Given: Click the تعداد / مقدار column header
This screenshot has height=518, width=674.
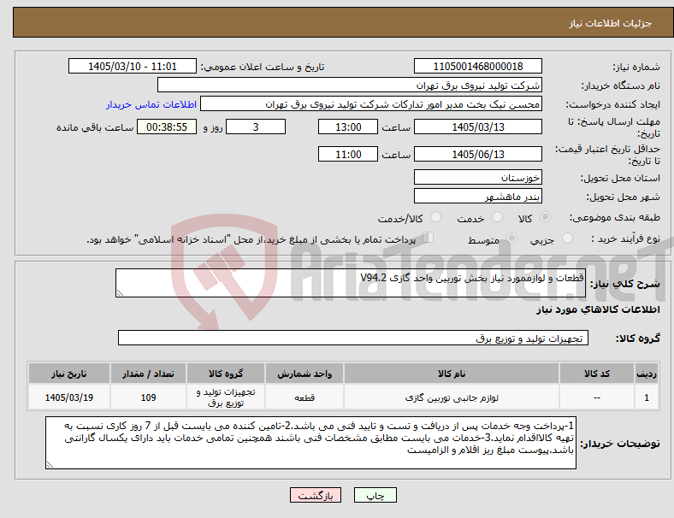Looking at the screenshot, I should 148,374.
